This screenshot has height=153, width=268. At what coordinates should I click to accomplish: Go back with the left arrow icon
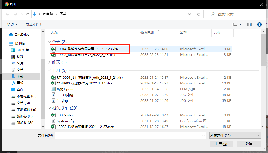point(7,14)
